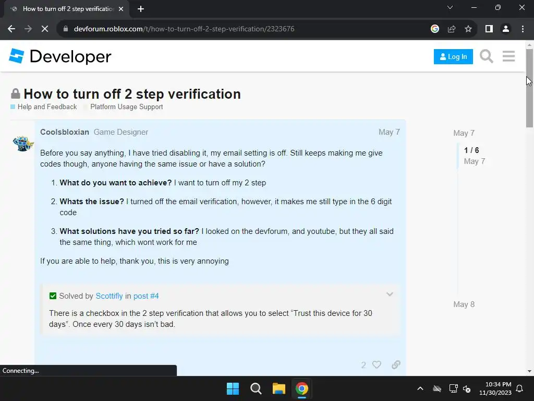
Task: Jump to post #4 link
Action: pyautogui.click(x=146, y=296)
